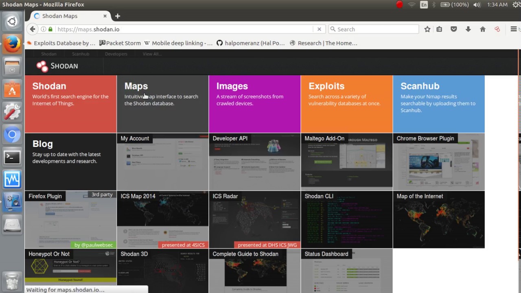Click View All in top nav bar
521x293 pixels.
pyautogui.click(x=152, y=54)
